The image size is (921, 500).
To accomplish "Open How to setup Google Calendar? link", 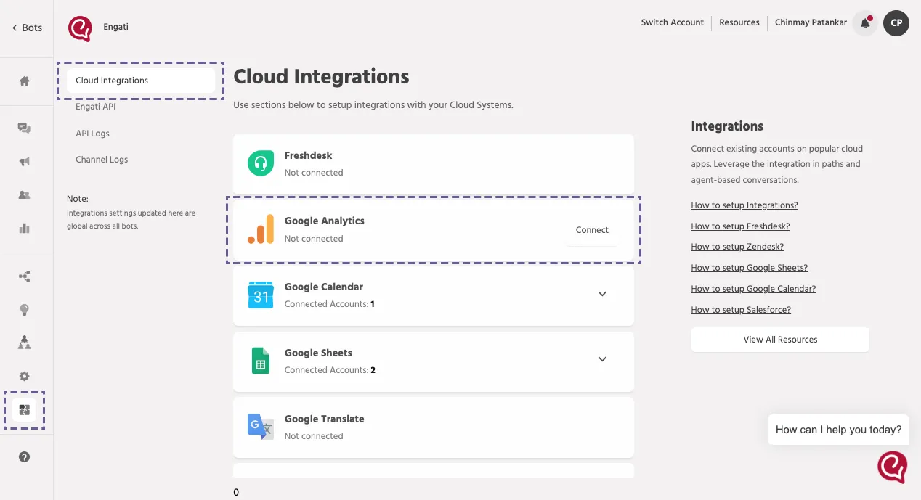I will coord(753,289).
